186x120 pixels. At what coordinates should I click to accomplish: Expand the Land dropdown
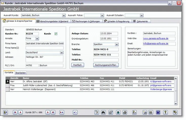click(x=61, y=53)
